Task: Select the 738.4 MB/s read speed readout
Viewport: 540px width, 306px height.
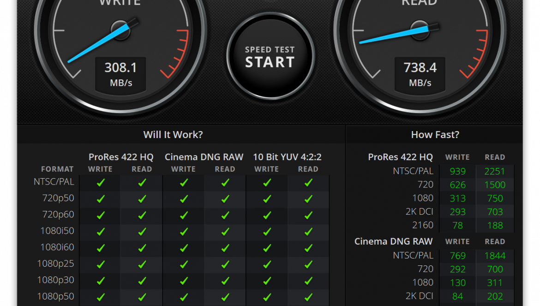Action: [420, 75]
